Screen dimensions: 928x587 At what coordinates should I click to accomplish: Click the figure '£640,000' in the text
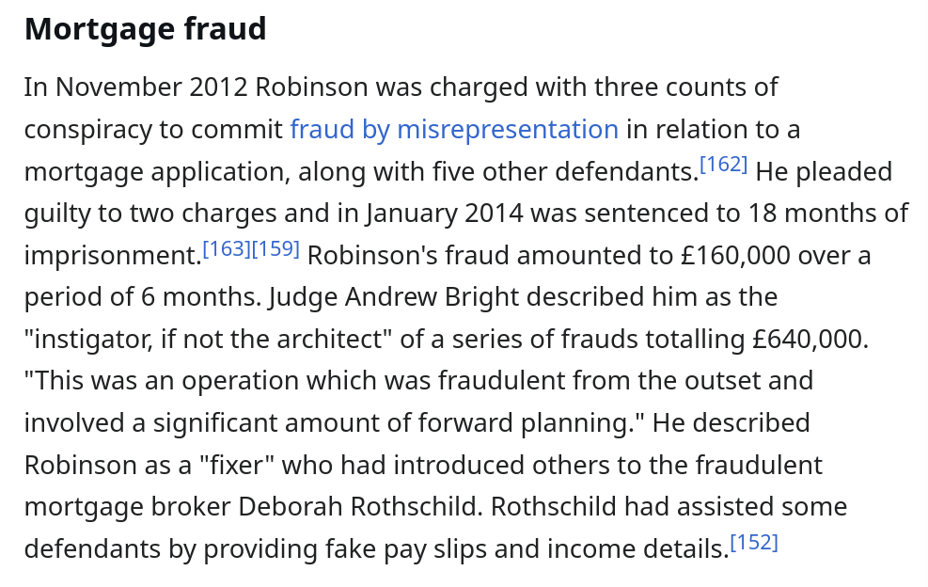click(x=810, y=339)
